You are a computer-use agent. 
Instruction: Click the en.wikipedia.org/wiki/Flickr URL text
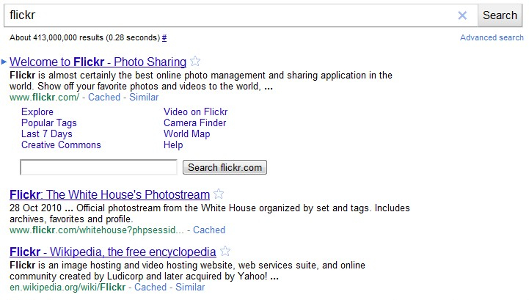(x=68, y=288)
